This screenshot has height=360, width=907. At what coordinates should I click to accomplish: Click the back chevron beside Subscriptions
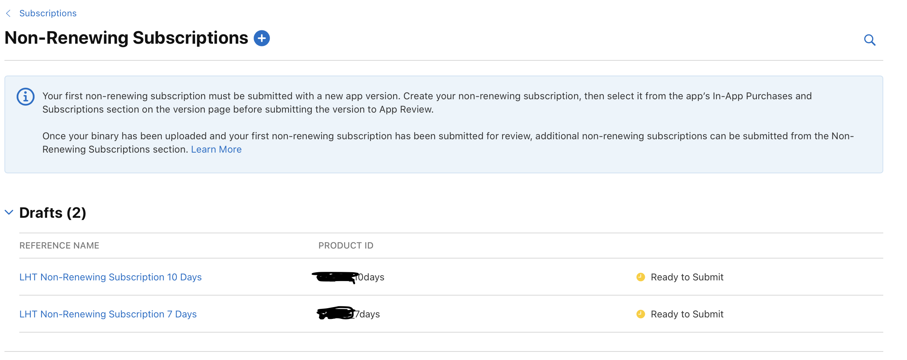(8, 13)
